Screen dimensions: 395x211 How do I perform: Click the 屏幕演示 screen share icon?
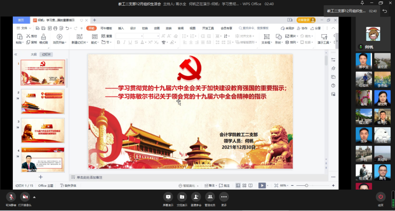point(167,196)
